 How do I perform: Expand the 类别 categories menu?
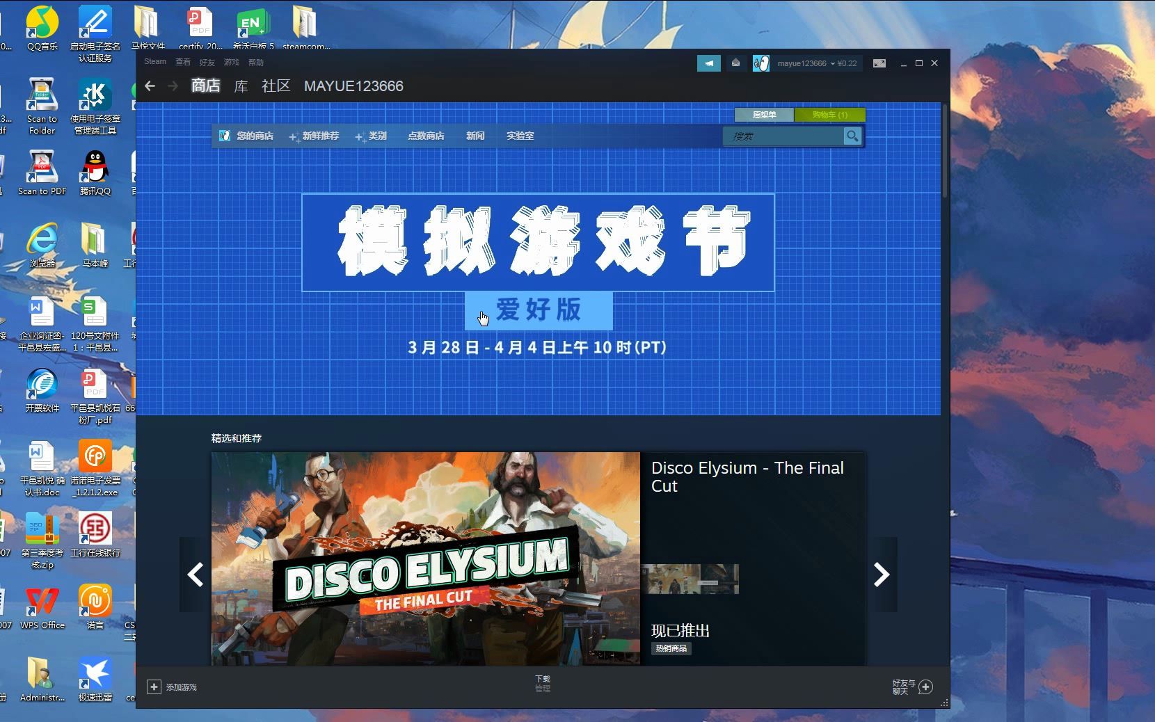372,136
